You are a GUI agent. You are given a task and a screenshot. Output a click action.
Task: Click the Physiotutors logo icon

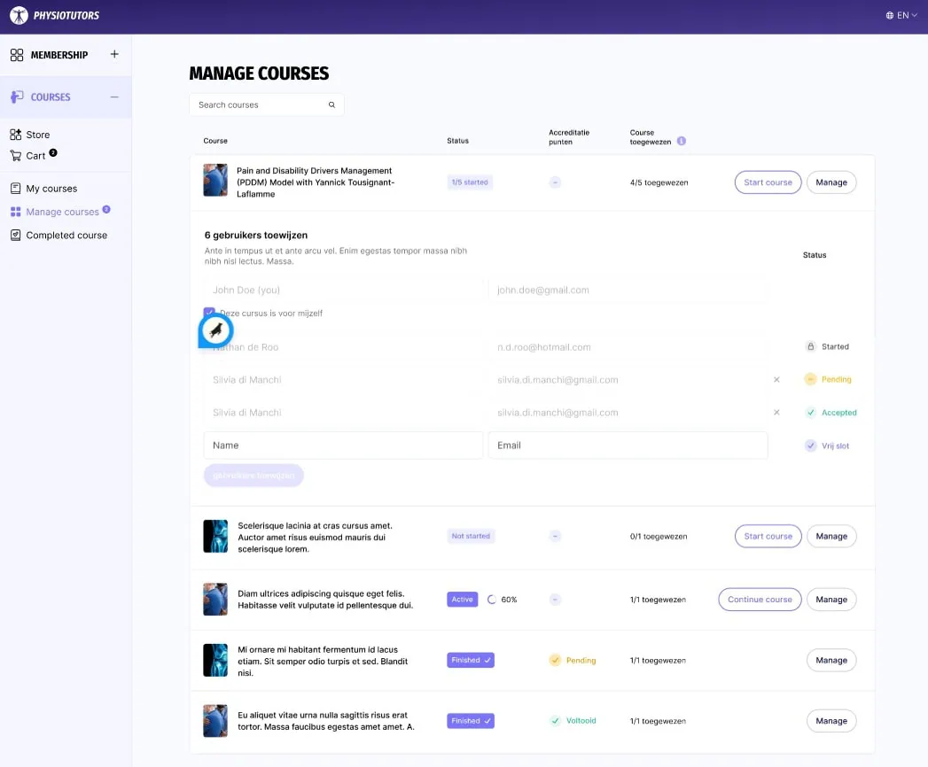tap(19, 15)
